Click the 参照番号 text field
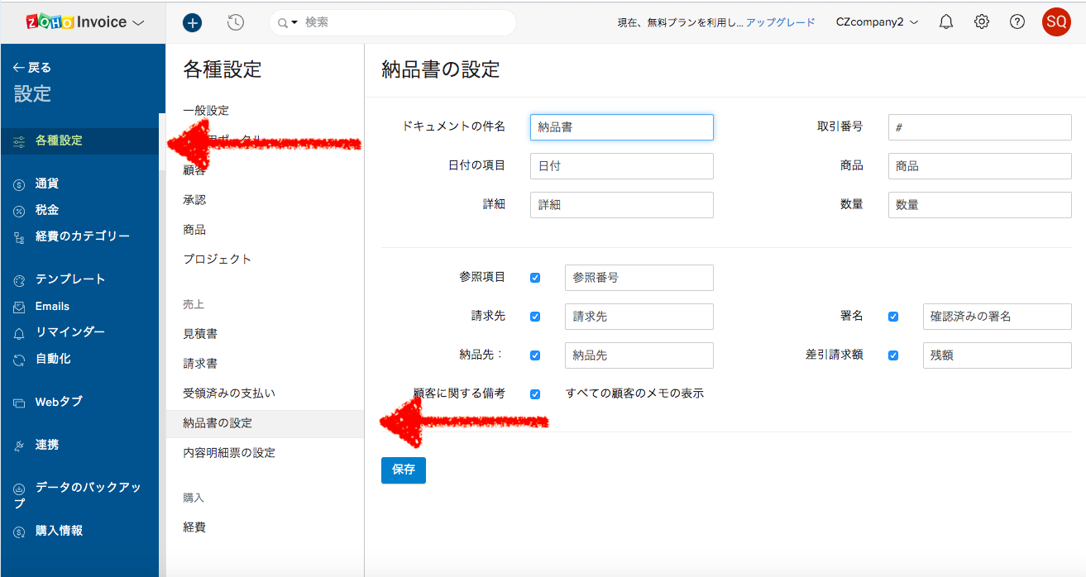Image resolution: width=1086 pixels, height=577 pixels. coord(639,278)
